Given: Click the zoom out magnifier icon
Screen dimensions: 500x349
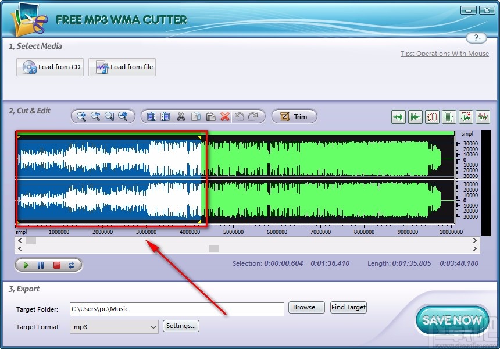Looking at the screenshot, I should [x=95, y=116].
